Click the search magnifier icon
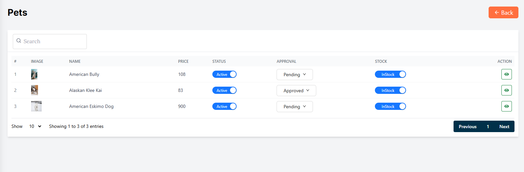 coord(19,41)
